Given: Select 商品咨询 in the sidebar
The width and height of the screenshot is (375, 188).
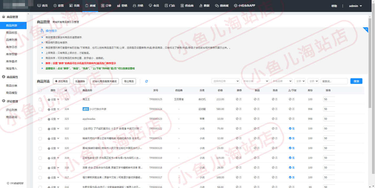Looking at the screenshot, I should (x=12, y=117).
